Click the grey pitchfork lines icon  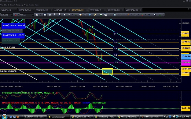tap(122, 15)
